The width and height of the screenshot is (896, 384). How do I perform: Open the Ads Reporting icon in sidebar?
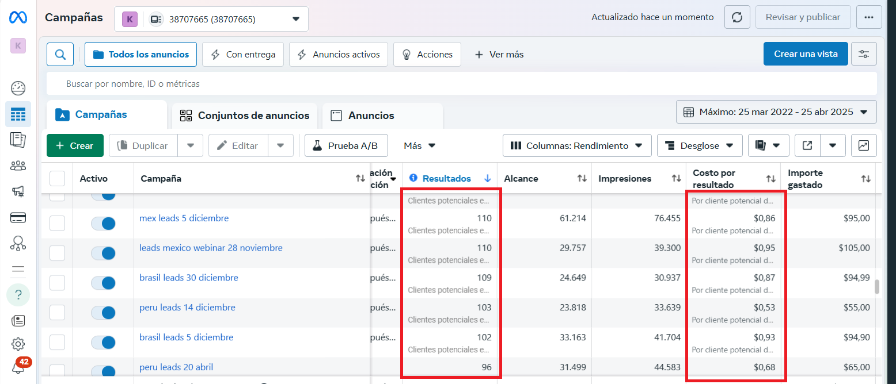tap(18, 140)
